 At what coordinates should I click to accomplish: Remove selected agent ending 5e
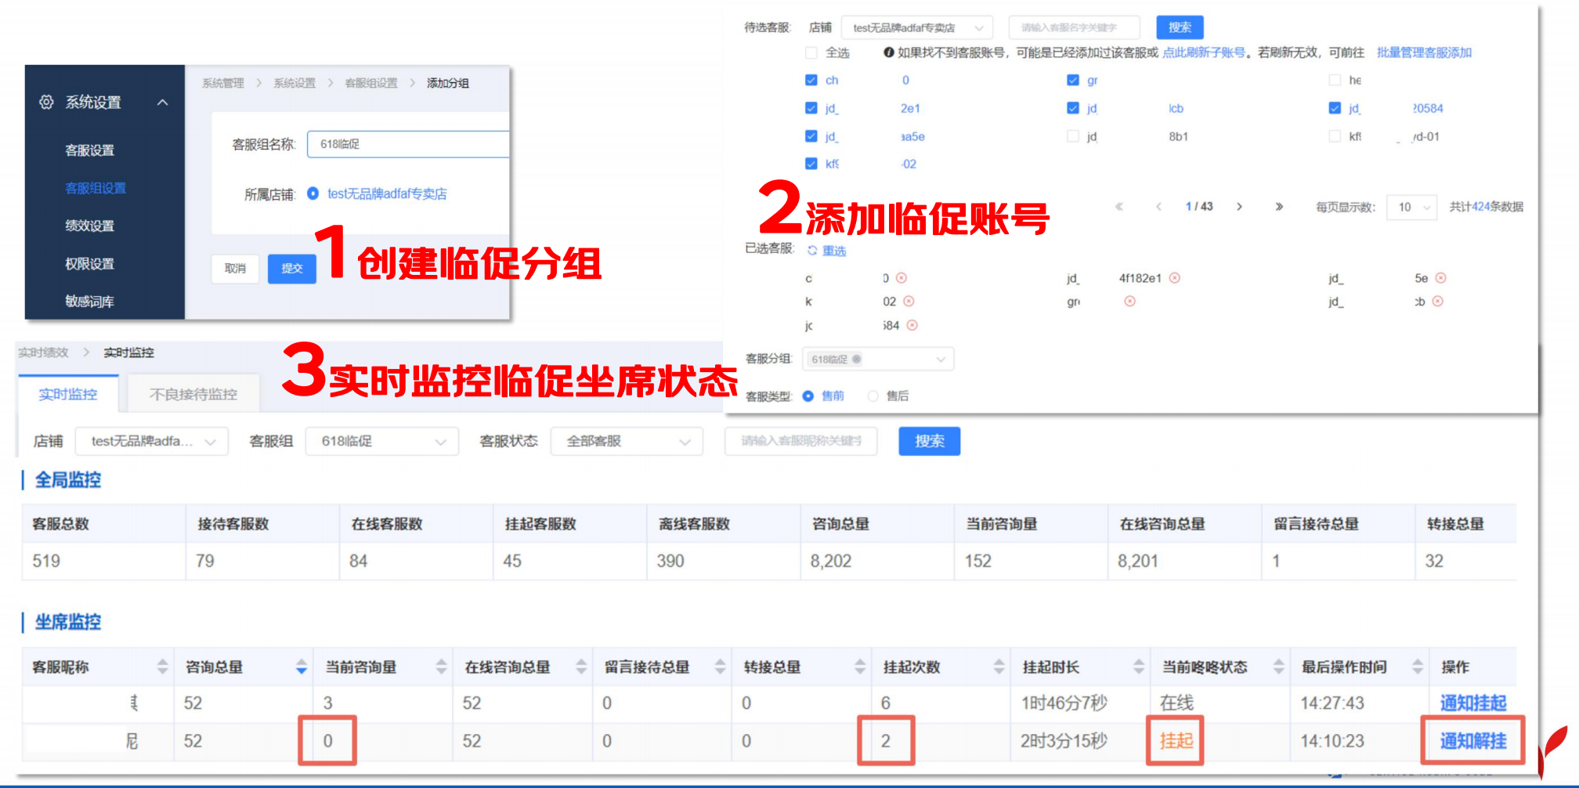coord(1441,278)
